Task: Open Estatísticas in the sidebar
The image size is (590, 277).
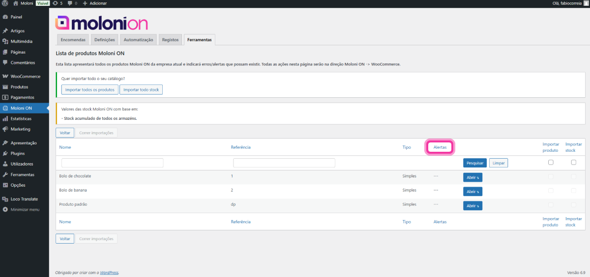Action: pos(21,119)
